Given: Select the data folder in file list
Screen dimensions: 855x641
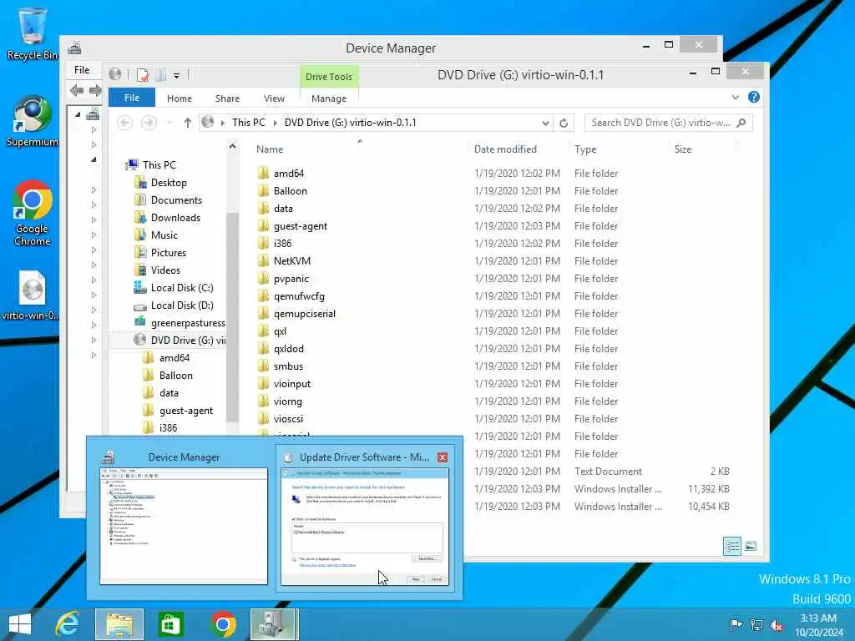Looking at the screenshot, I should coord(283,208).
